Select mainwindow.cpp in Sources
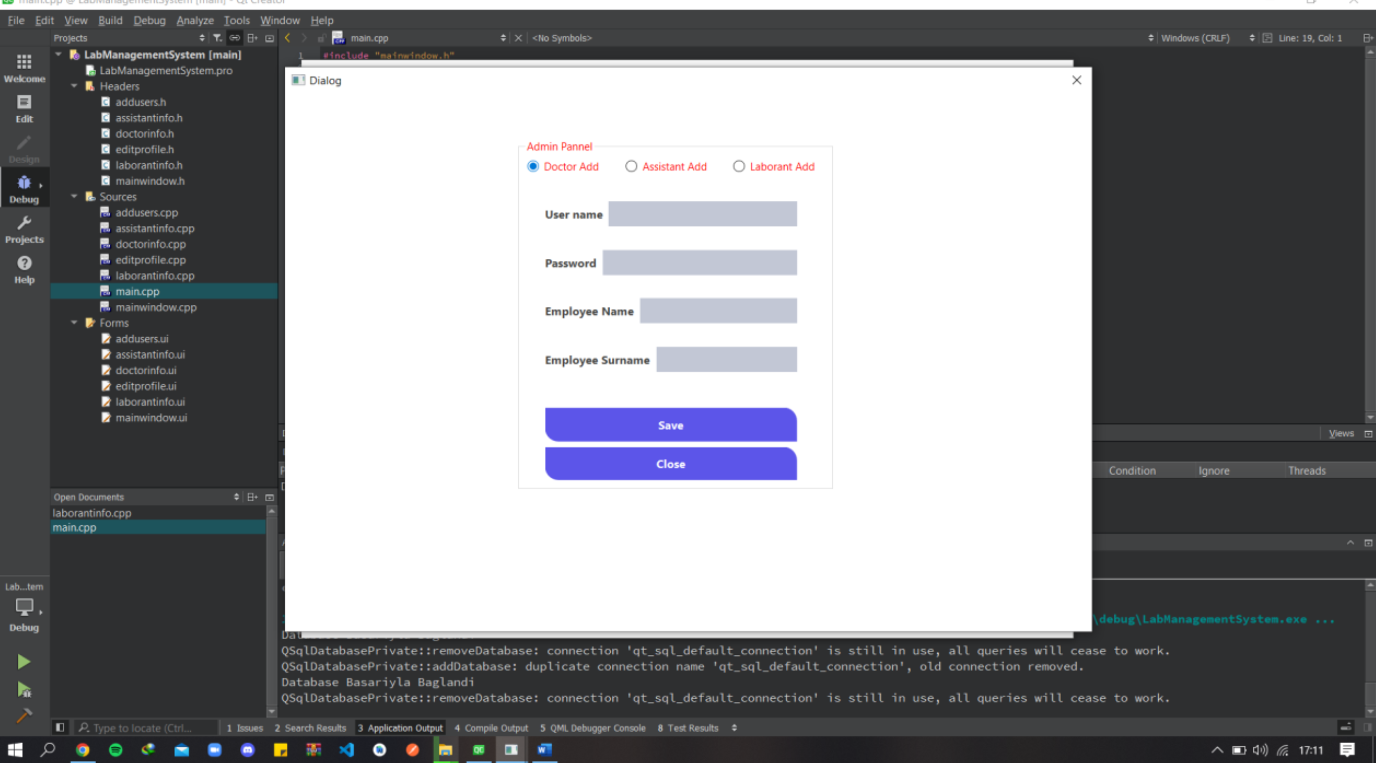 [x=156, y=307]
